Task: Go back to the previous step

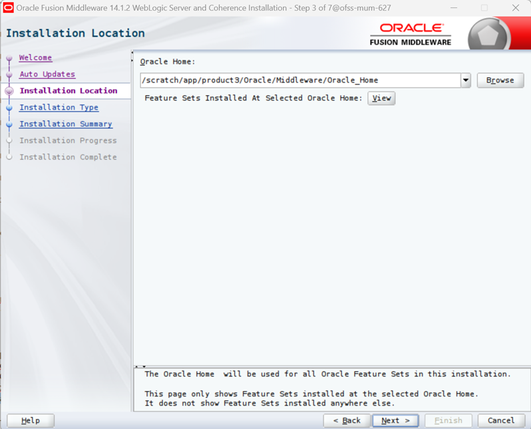Action: coord(347,420)
